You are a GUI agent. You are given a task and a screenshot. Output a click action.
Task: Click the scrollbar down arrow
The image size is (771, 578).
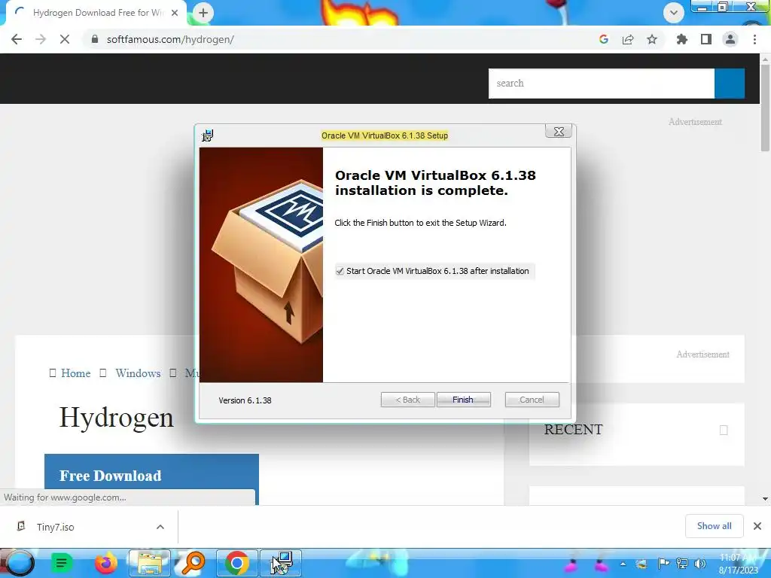pyautogui.click(x=765, y=499)
